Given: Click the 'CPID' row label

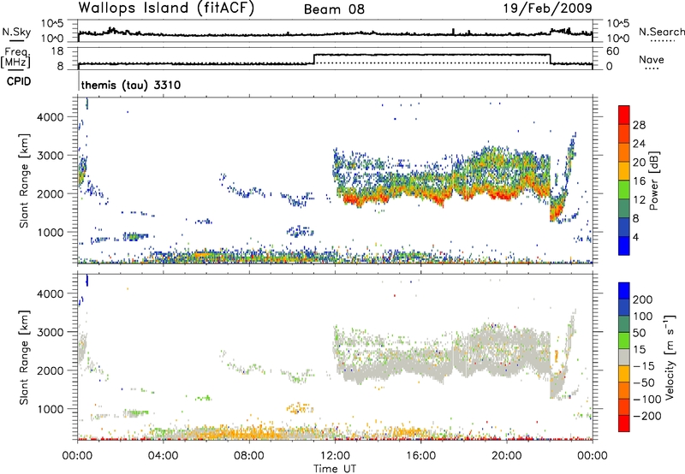Looking at the screenshot, I should pyautogui.click(x=19, y=81).
